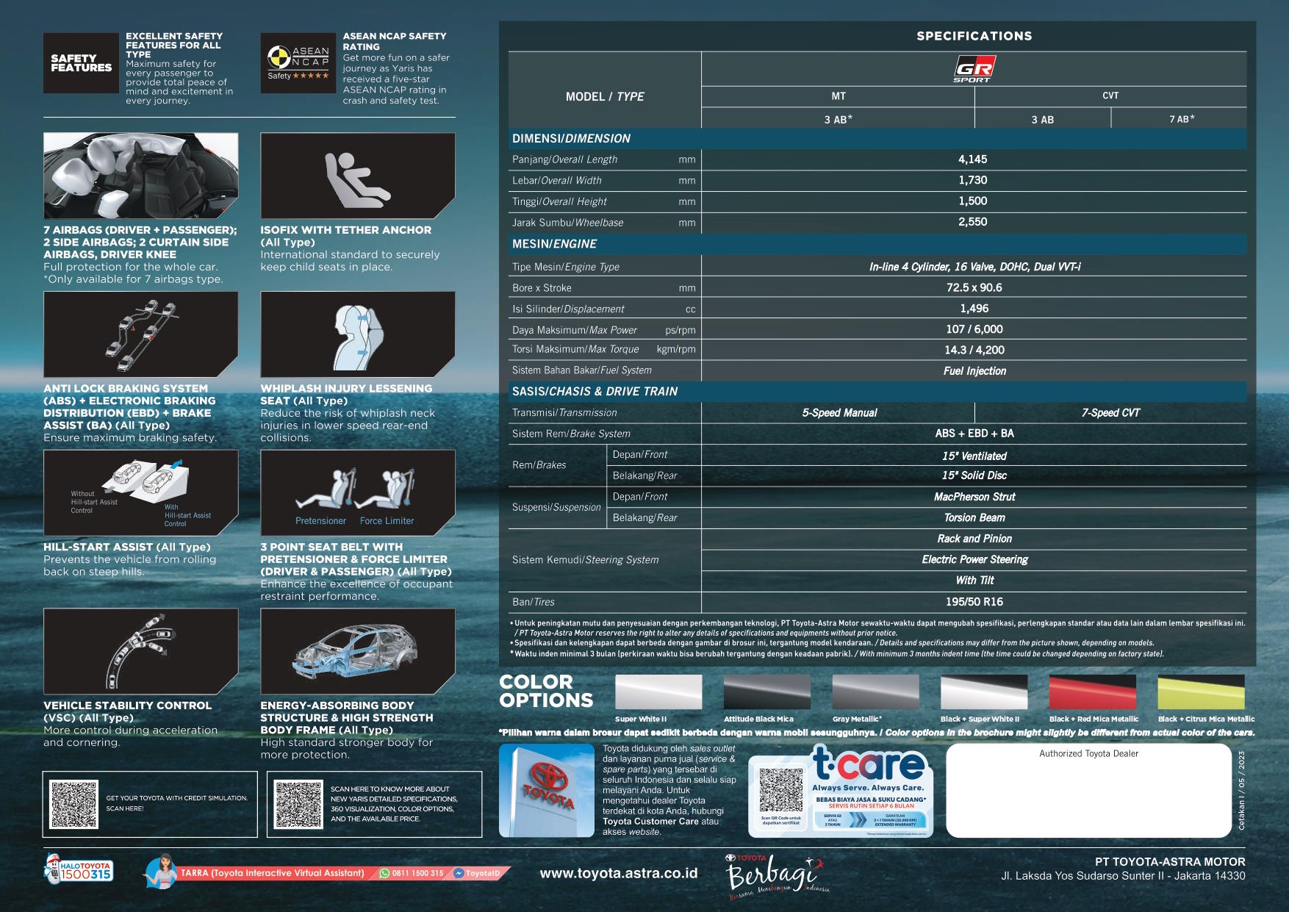Viewport: 1289px width, 912px height.
Task: Click the TARRA virtual assistant avatar
Action: pyautogui.click(x=161, y=872)
